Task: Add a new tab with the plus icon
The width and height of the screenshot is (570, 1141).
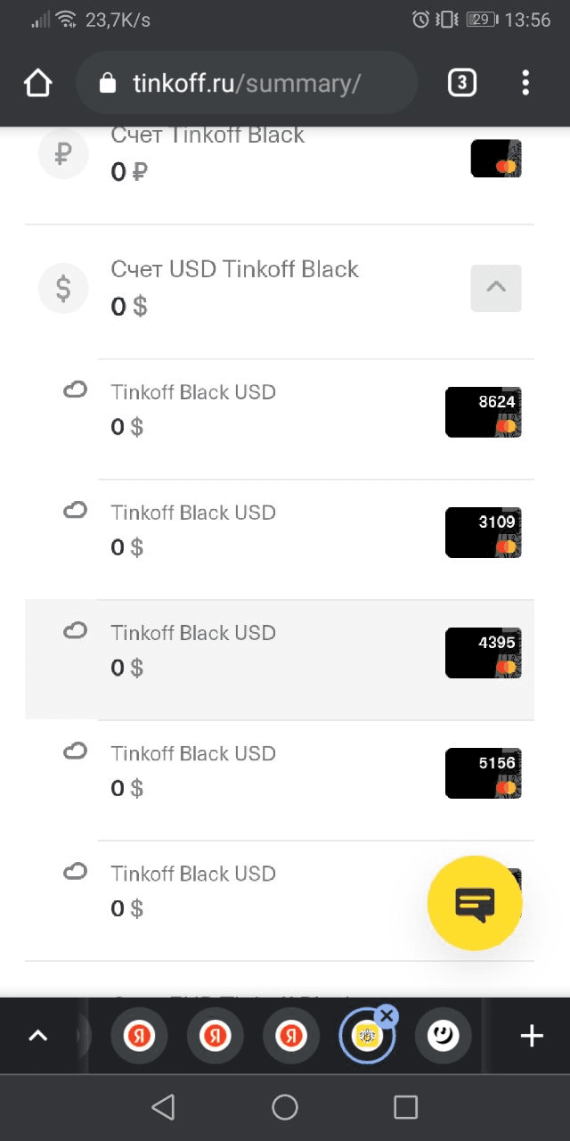Action: coord(532,1036)
